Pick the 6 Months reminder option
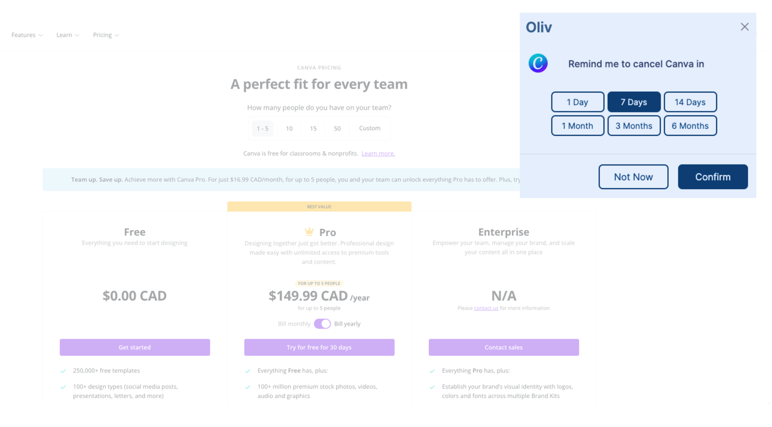Viewport: 772px width, 427px height. pos(691,126)
